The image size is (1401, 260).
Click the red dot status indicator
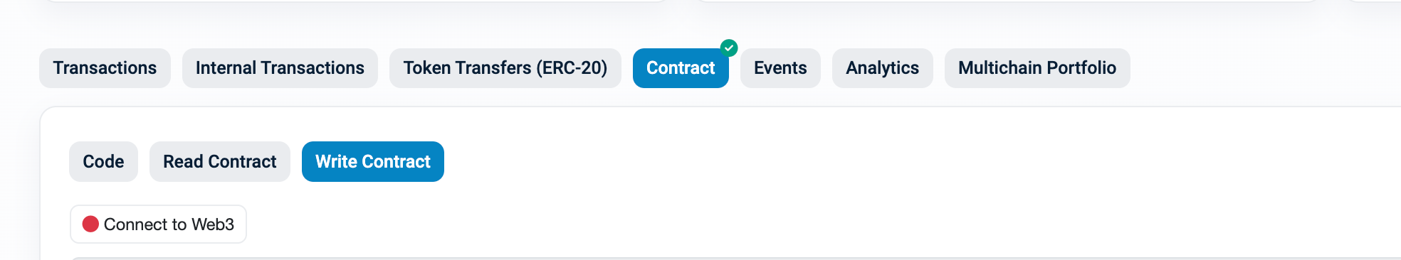click(90, 224)
